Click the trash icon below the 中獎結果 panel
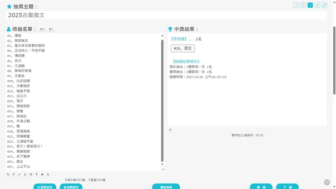The height and width of the screenshot is (189, 336). coord(170,130)
